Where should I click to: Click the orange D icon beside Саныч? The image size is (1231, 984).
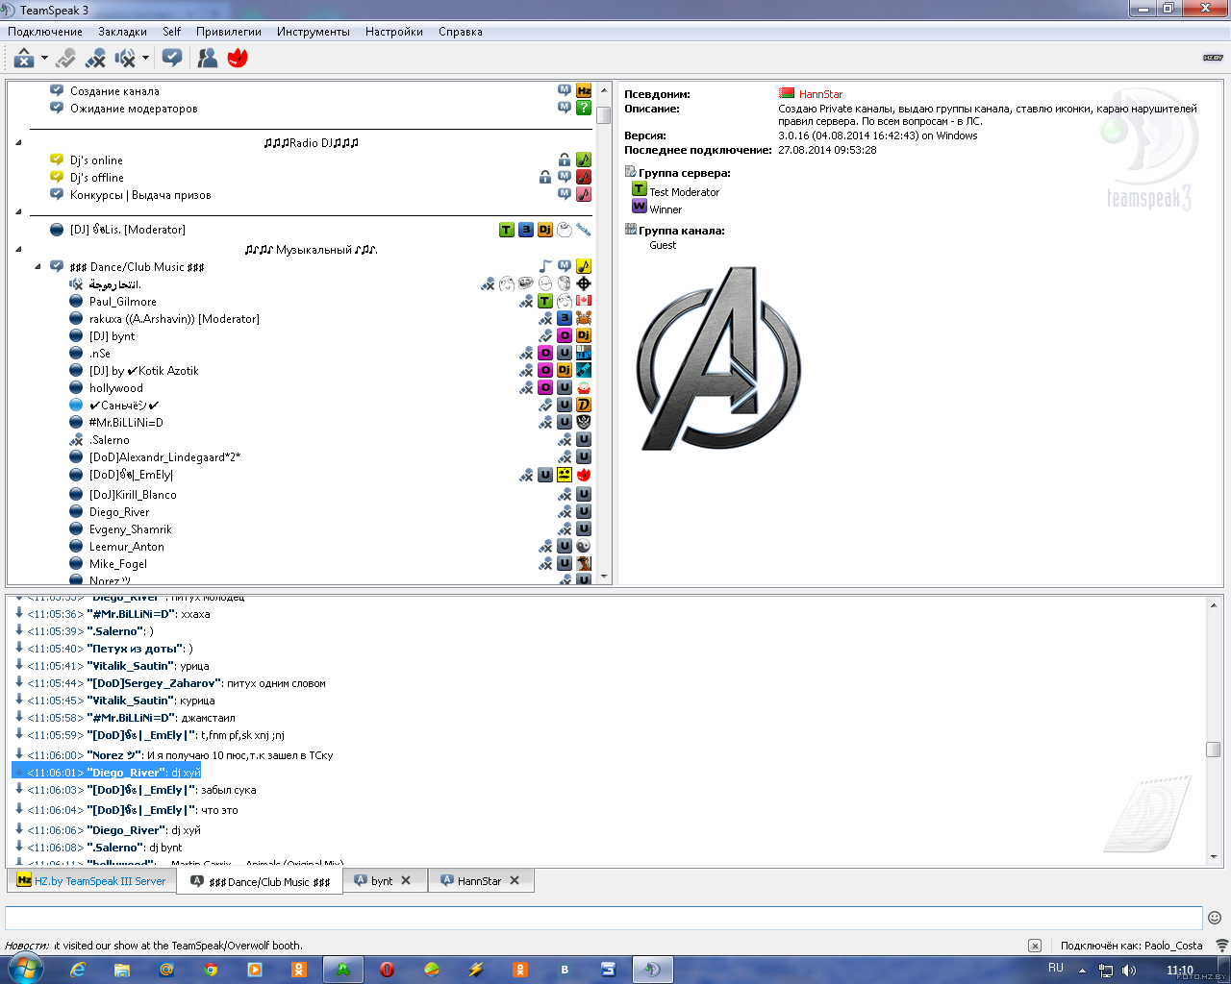[584, 405]
